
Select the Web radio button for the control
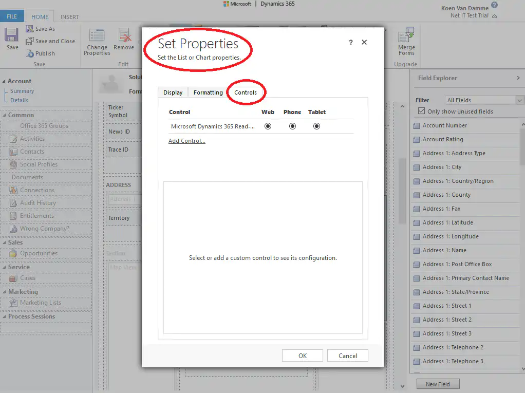[267, 125]
